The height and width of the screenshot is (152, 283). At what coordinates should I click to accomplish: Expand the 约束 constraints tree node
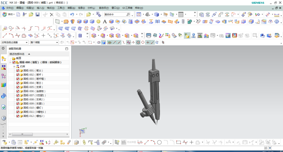click(14, 66)
